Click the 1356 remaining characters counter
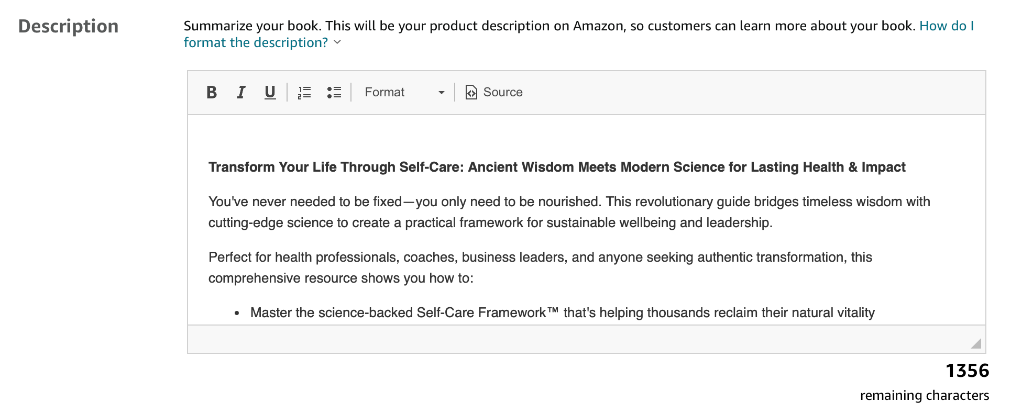 967,371
